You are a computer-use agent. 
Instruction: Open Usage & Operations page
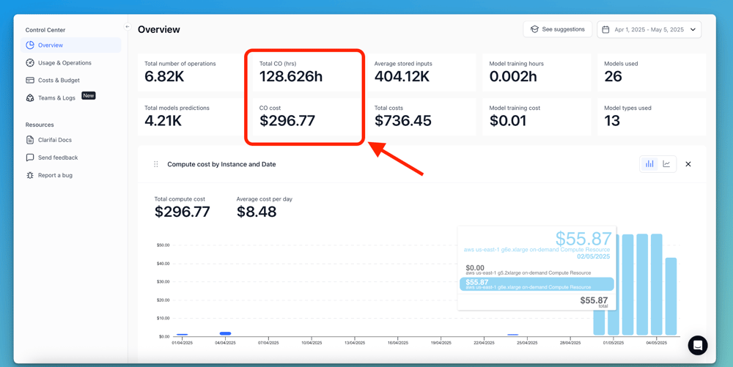65,63
